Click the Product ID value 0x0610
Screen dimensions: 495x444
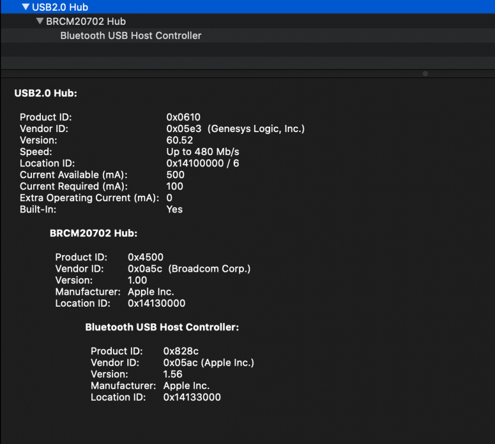pos(184,117)
